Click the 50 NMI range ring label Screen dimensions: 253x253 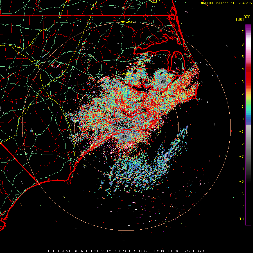(x=126, y=74)
